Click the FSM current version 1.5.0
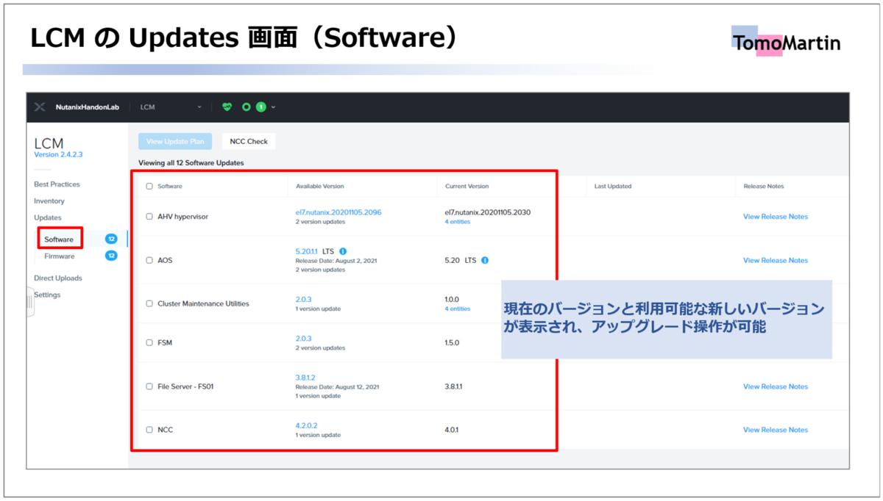Screen dimensions: 883x501 452,342
